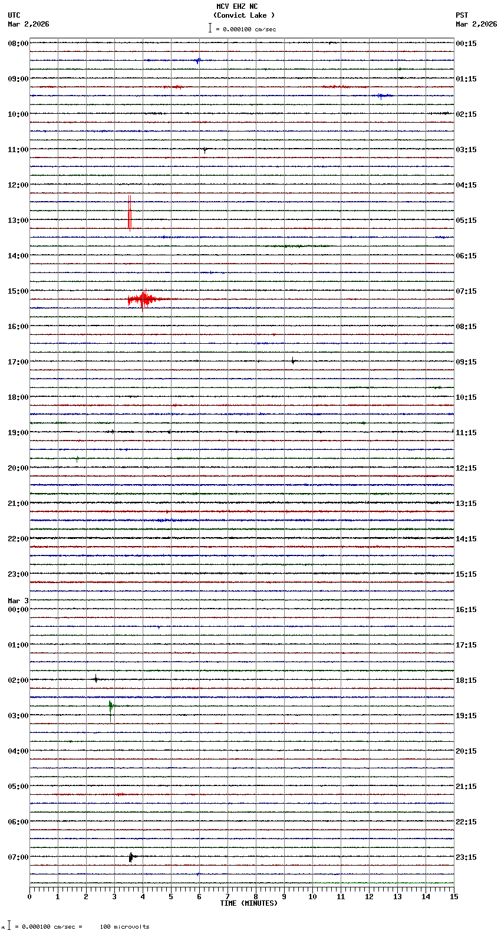This screenshot has width=501, height=934.
Task: Click the '07:00' UTC time label
Action: 18,857
